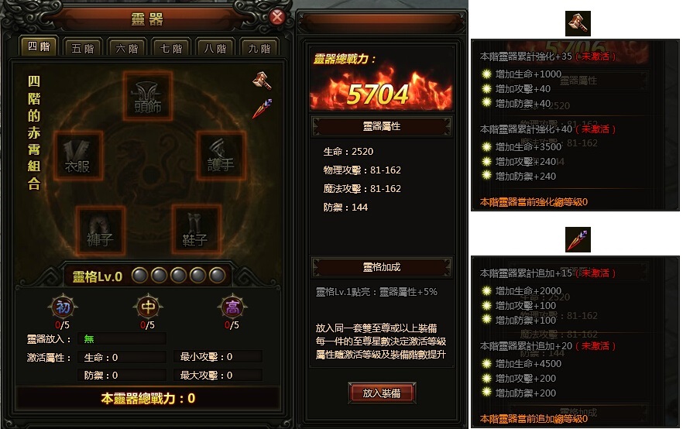Click the spear enhancement icon in panel
This screenshot has width=683, height=429.
pyautogui.click(x=263, y=108)
